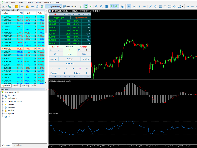Open the MetaEditor IDE icon
The width and height of the screenshot is (197, 148).
click(x=22, y=6)
